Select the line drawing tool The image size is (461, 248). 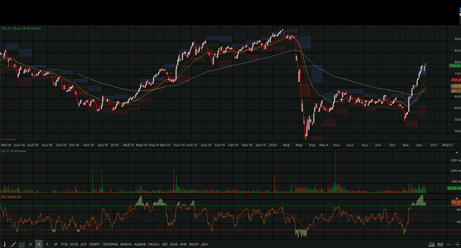pyautogui.click(x=13, y=244)
